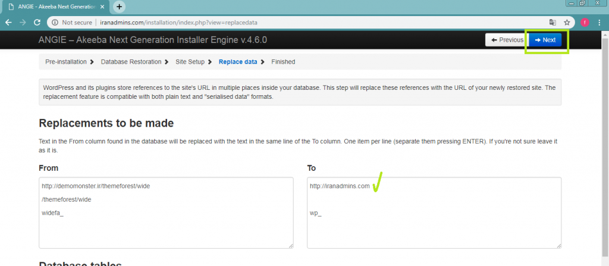Click the Previous button
The width and height of the screenshot is (609, 266).
(x=507, y=40)
